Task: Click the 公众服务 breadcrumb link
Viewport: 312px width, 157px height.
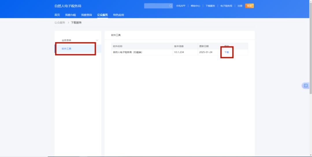Action: point(60,23)
